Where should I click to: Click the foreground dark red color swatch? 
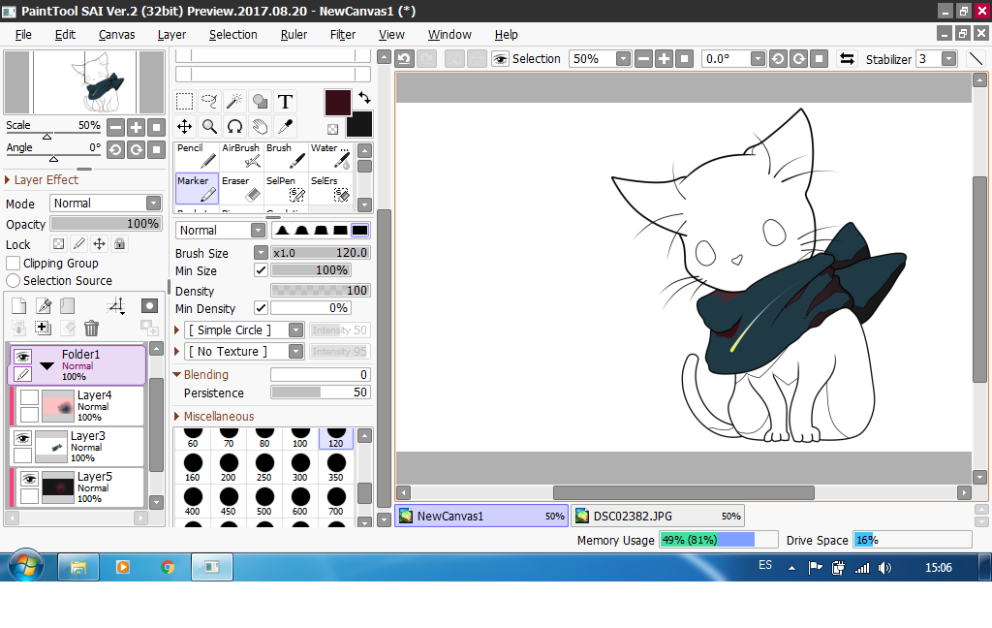(x=338, y=103)
